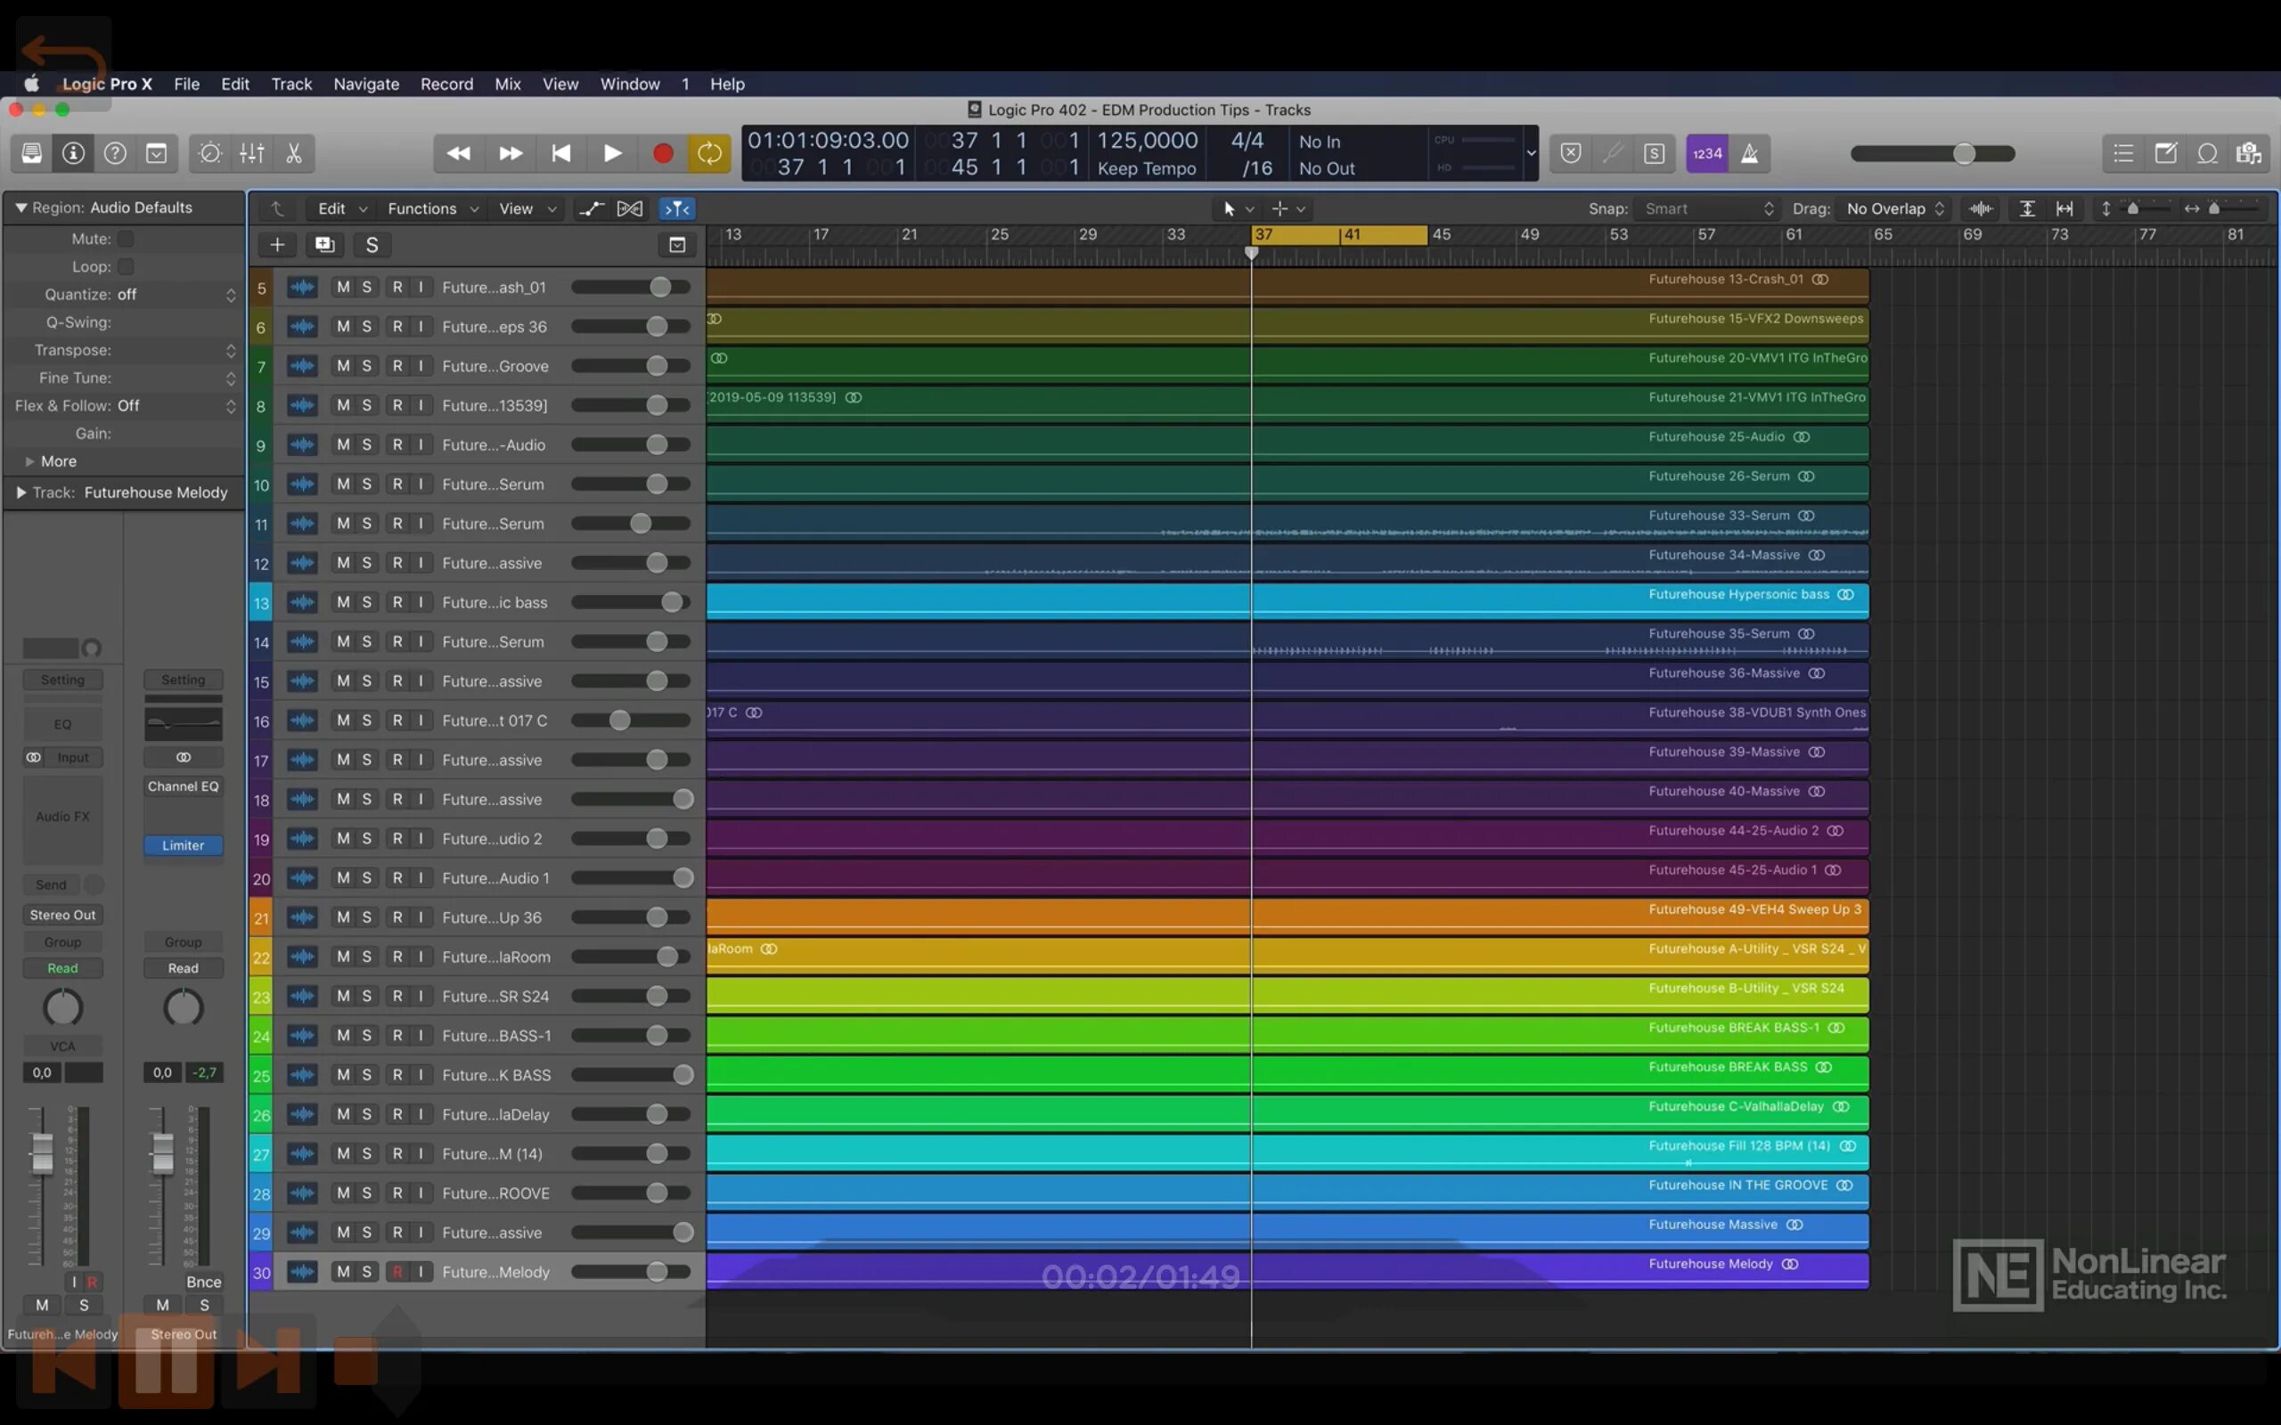Open the Snap Smart dropdown

pos(1708,208)
